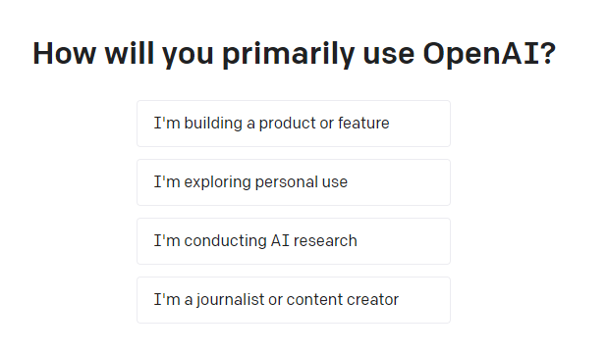Select the last answer in the list
Image resolution: width=608 pixels, height=353 pixels.
pos(294,300)
